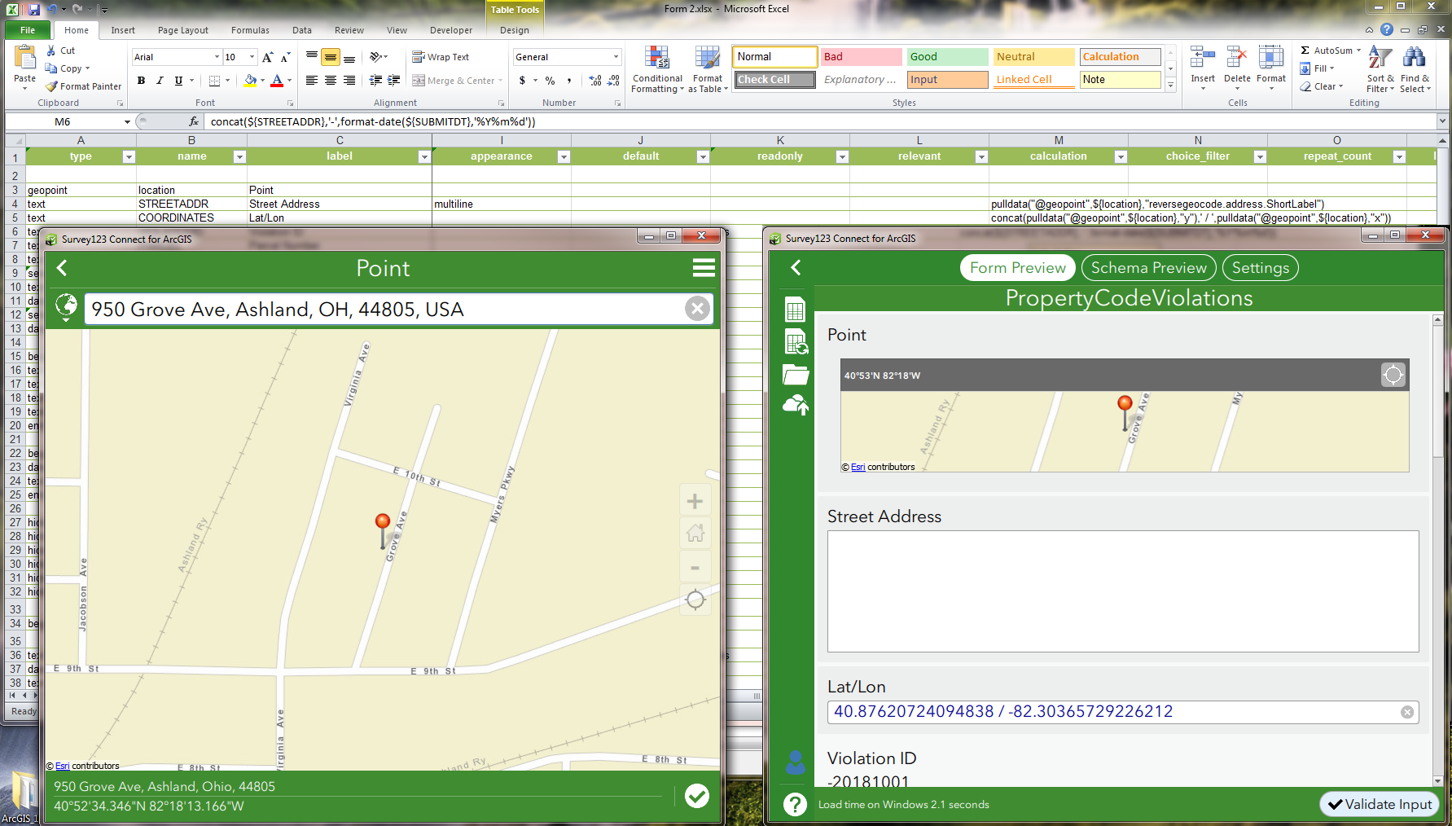Click Esri link in preview map
Screen dimensions: 1452x826
click(x=858, y=468)
